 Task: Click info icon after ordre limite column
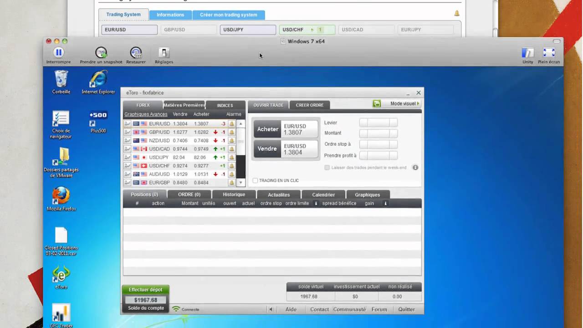coord(316,203)
